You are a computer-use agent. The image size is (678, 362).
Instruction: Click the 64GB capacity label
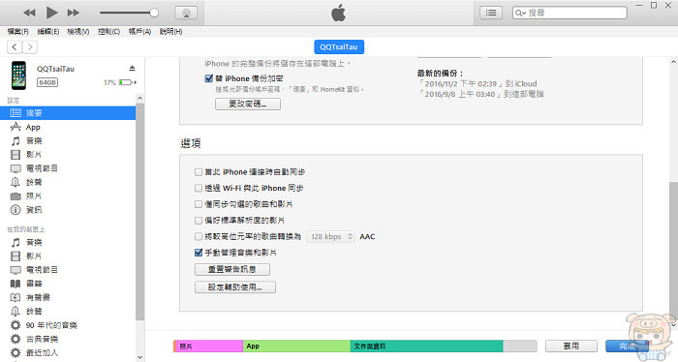[47, 82]
